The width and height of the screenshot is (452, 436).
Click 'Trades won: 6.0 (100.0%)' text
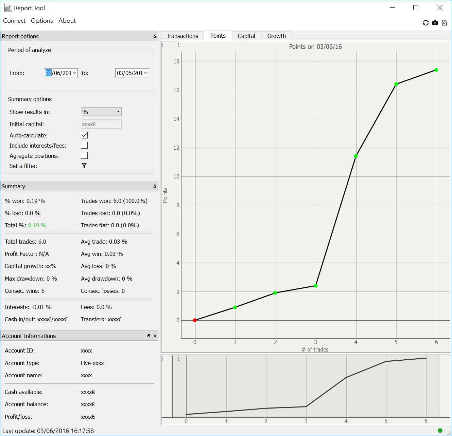[114, 201]
